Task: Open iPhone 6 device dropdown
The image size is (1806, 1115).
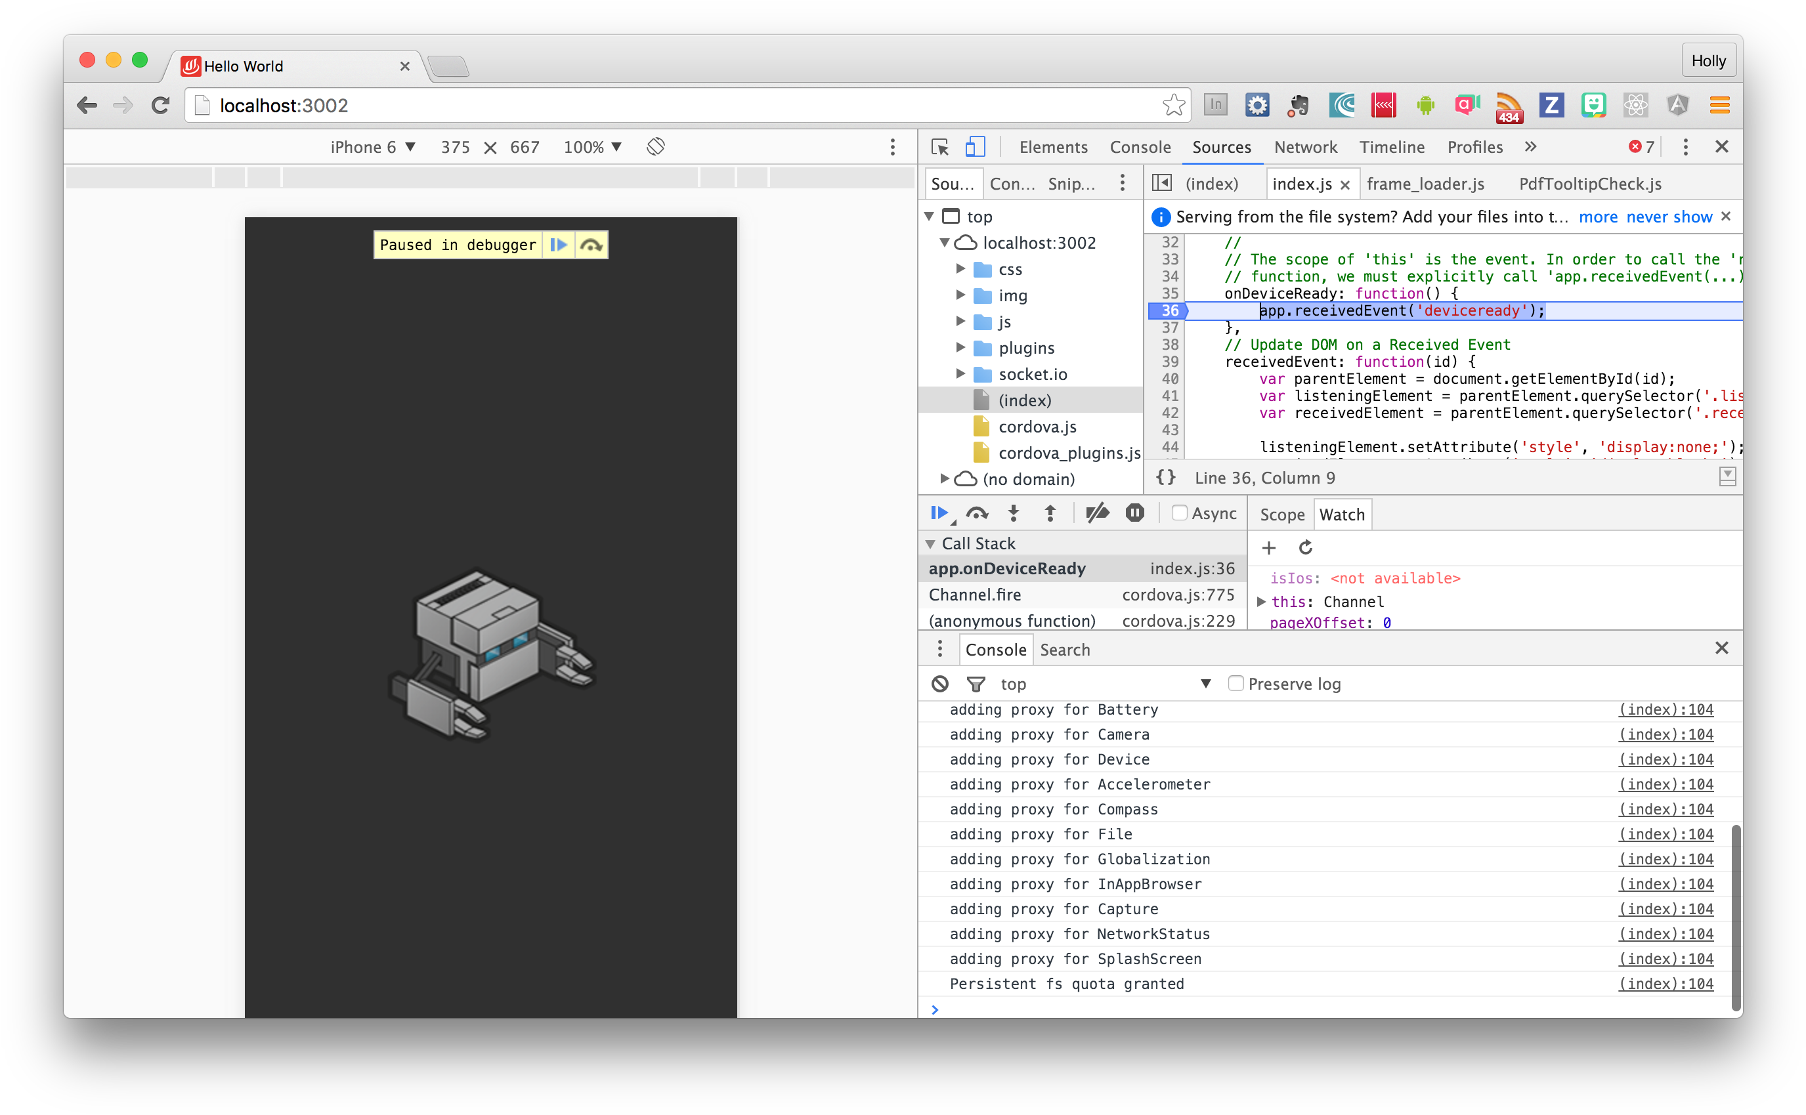Action: pyautogui.click(x=372, y=147)
